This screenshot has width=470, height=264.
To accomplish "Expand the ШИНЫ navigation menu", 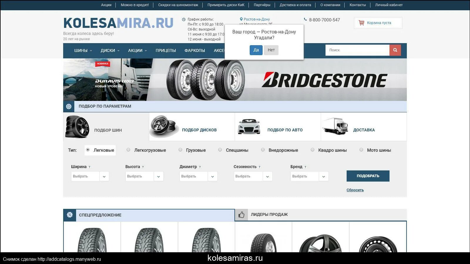I will [x=83, y=50].
